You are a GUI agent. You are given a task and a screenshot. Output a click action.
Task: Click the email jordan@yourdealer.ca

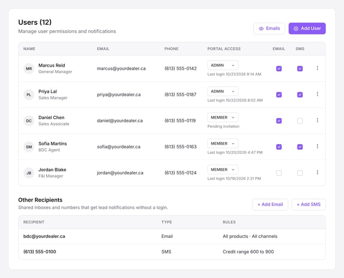click(x=120, y=173)
